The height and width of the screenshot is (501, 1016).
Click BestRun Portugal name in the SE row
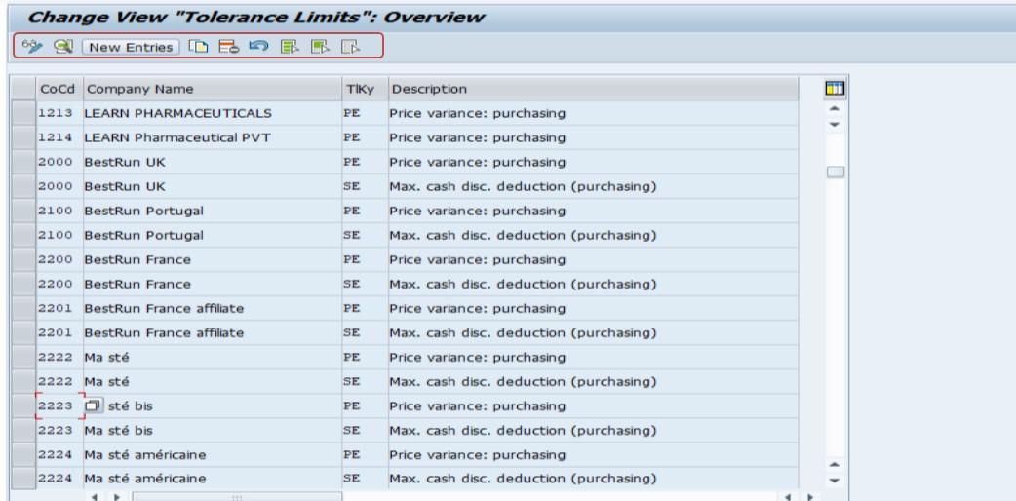click(x=213, y=235)
